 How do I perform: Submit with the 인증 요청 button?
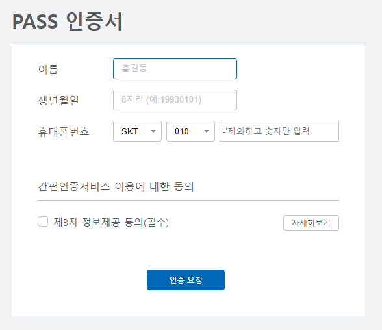[x=186, y=280]
